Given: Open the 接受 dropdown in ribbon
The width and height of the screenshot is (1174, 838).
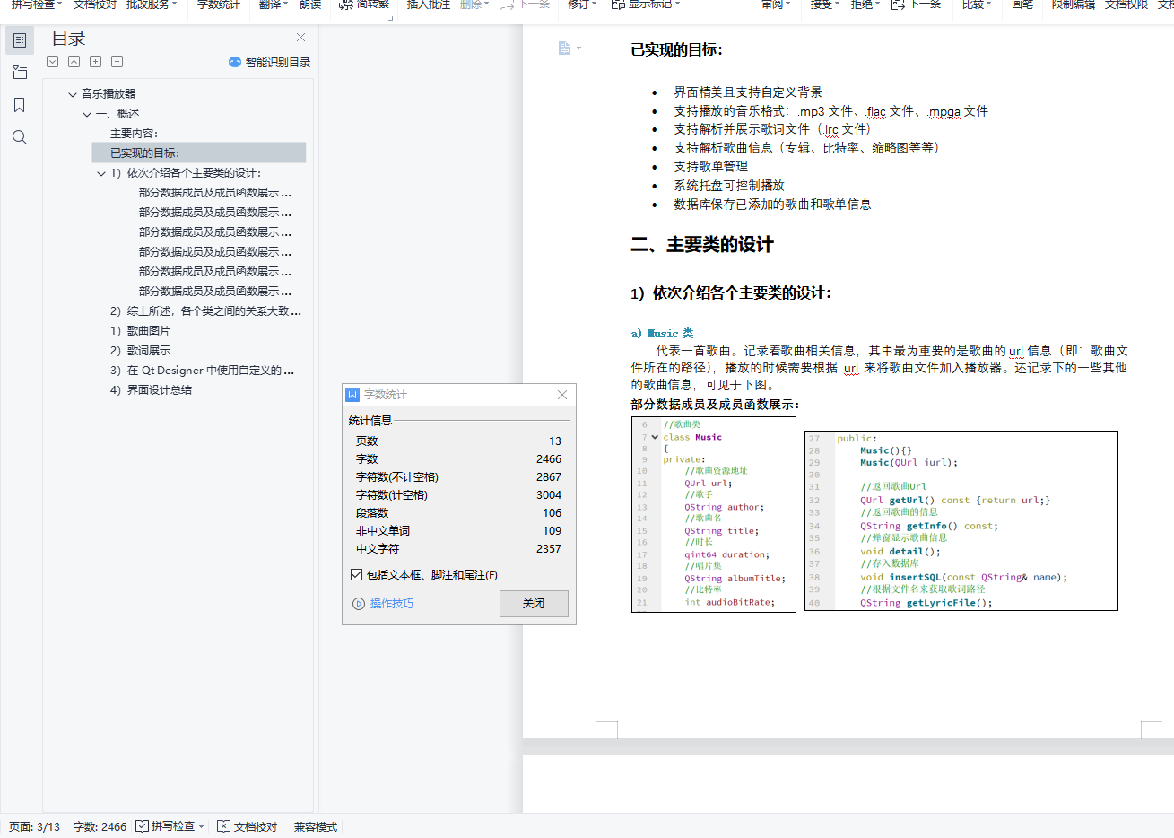Looking at the screenshot, I should pos(825,5).
